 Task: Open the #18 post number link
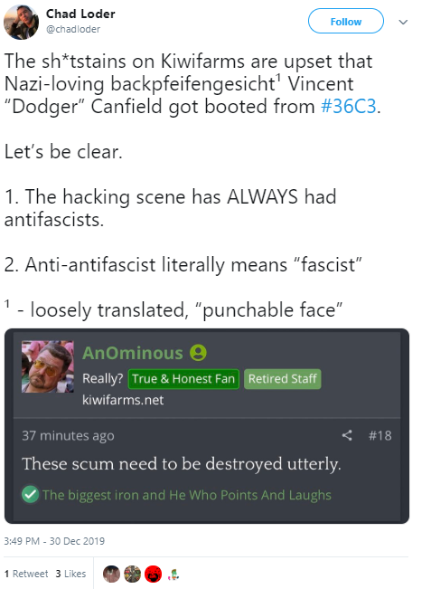click(379, 435)
